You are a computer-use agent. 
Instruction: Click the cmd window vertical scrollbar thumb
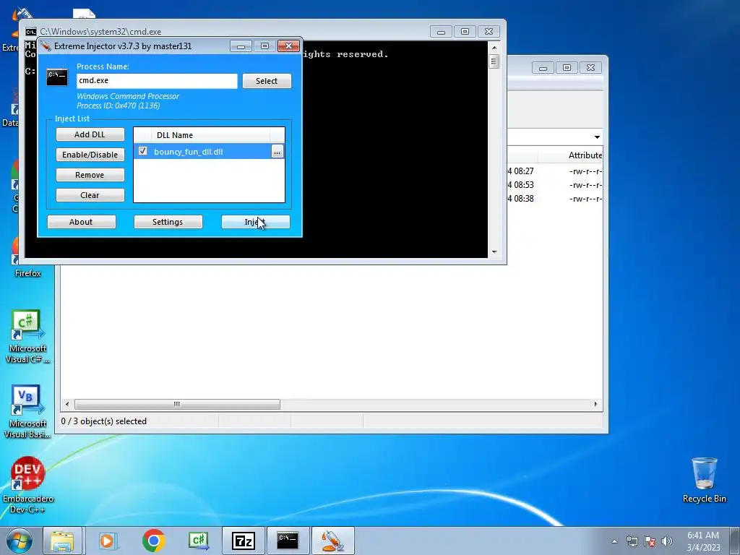494,62
